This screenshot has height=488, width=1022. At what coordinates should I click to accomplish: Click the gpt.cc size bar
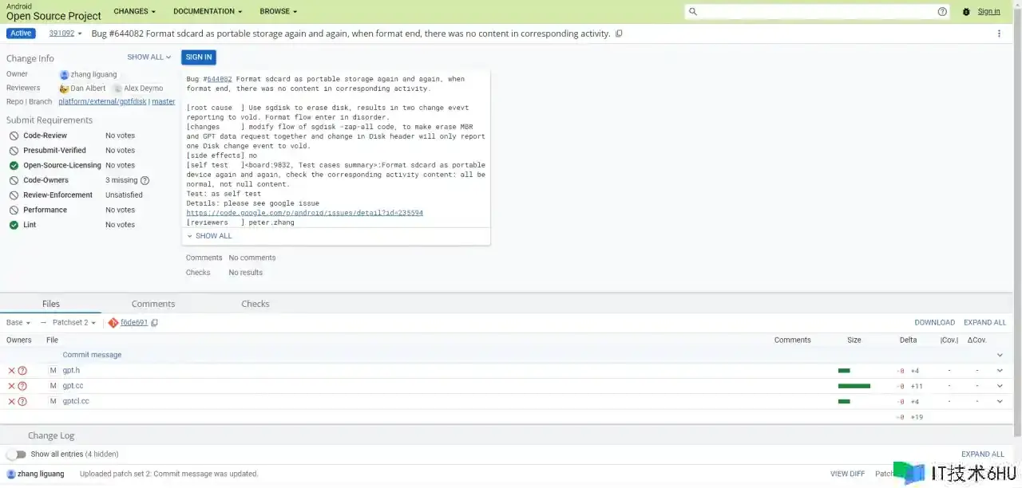click(x=854, y=386)
